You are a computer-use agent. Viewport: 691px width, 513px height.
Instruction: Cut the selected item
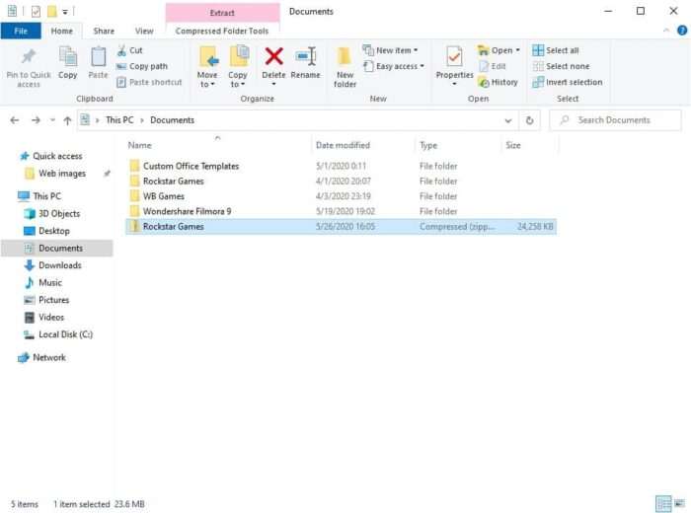pos(129,50)
